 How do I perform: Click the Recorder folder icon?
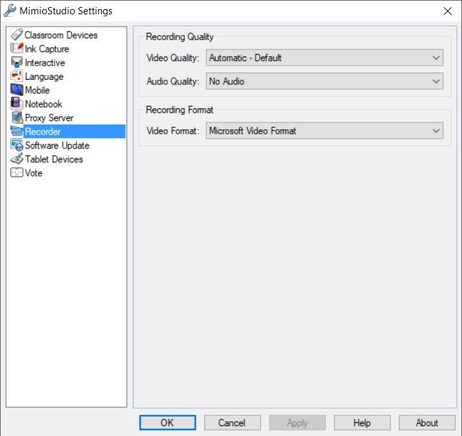point(16,131)
